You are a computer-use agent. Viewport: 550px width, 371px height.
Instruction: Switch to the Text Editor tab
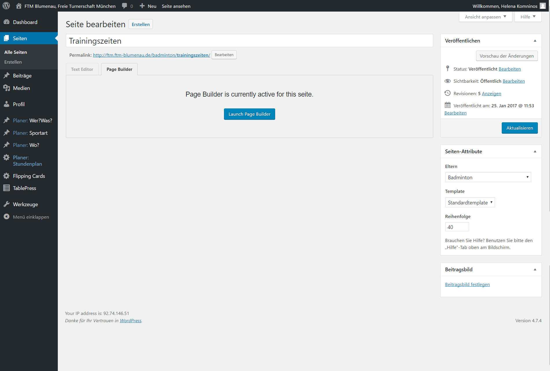pyautogui.click(x=82, y=69)
